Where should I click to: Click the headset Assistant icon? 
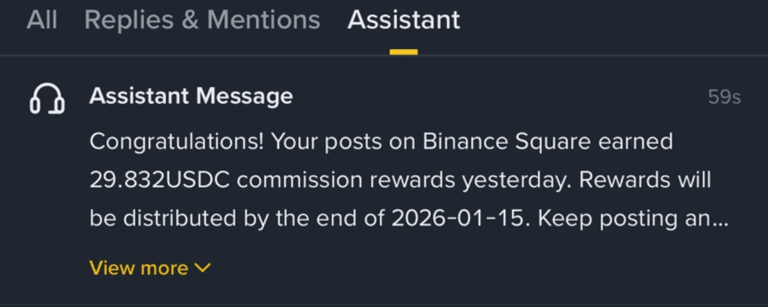tap(47, 99)
